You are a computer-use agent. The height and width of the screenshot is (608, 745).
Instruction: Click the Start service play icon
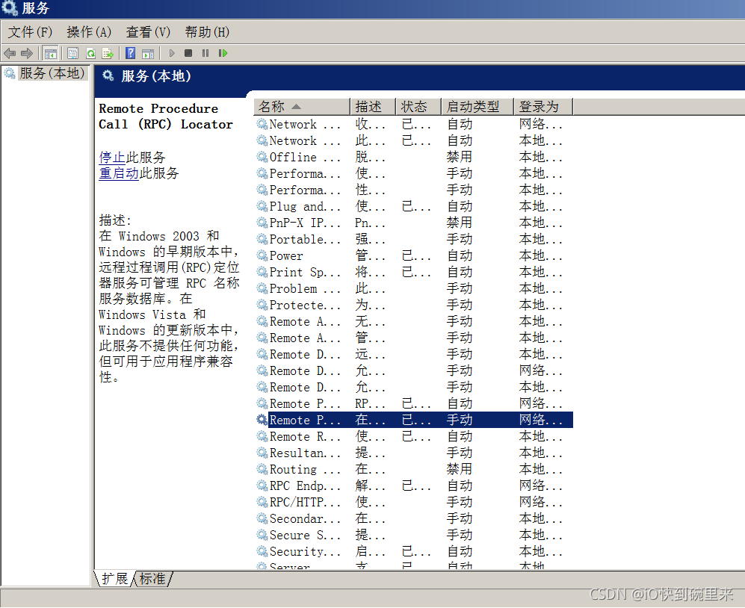point(172,53)
